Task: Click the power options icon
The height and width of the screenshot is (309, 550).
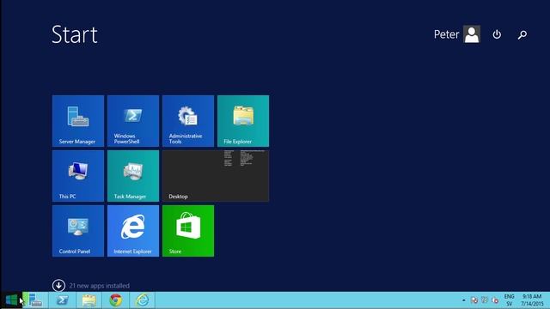Action: 497,34
